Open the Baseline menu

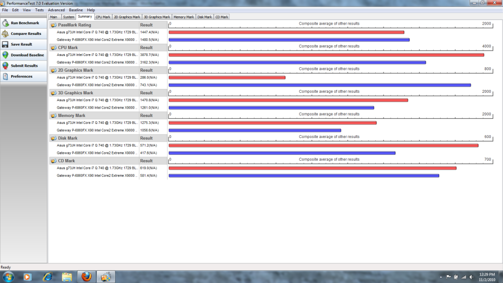pyautogui.click(x=76, y=10)
